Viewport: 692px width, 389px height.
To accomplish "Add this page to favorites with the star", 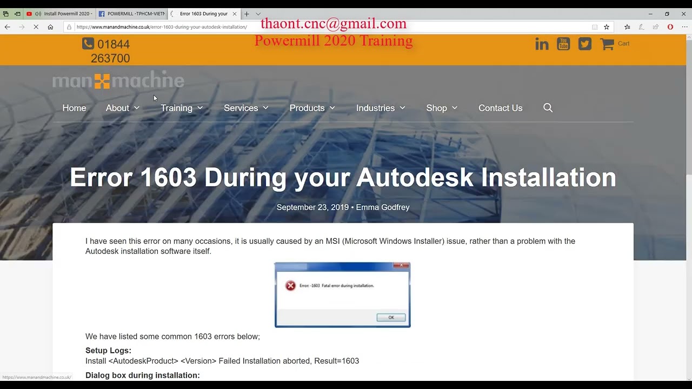I will pos(607,27).
